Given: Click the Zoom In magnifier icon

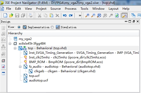Looking at the screenshot, I should point(87,15).
